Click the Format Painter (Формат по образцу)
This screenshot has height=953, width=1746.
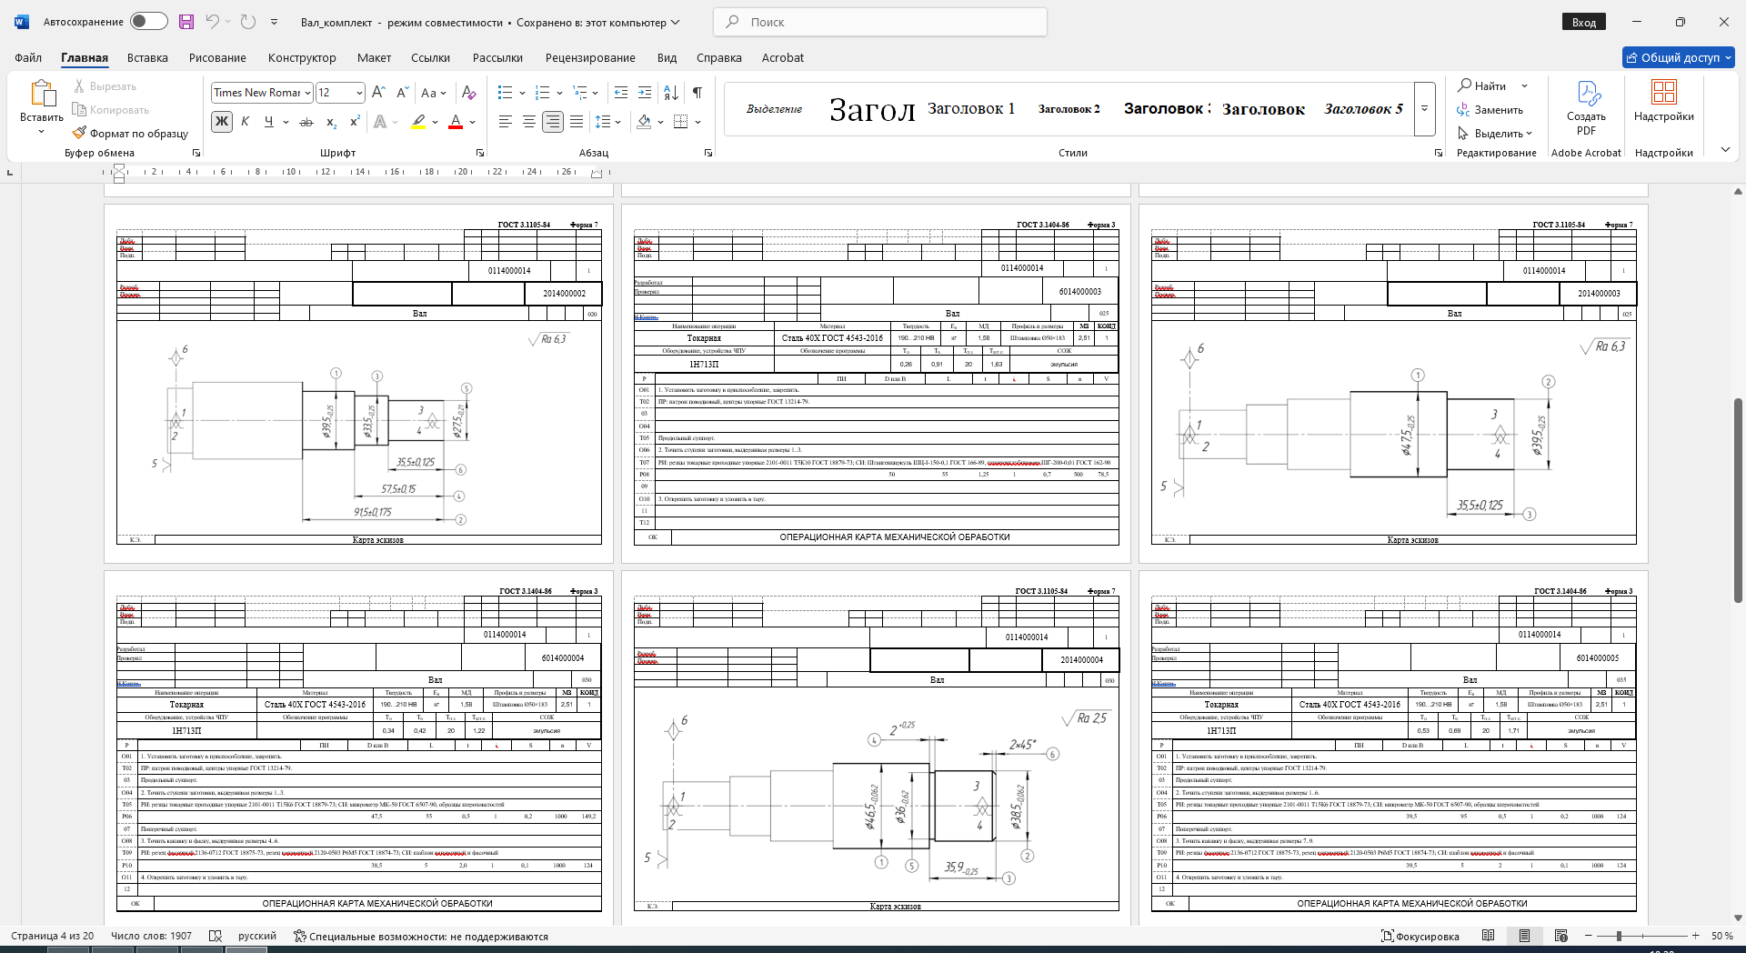(130, 134)
